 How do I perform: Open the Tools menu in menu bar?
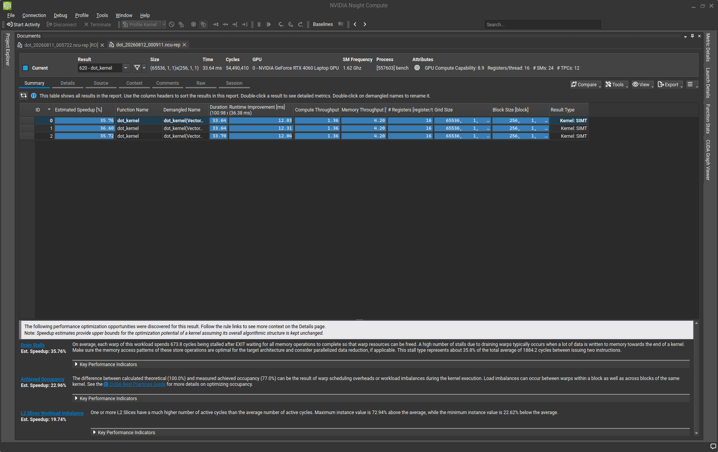pos(102,15)
